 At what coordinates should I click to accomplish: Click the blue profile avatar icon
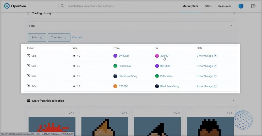(241, 6)
